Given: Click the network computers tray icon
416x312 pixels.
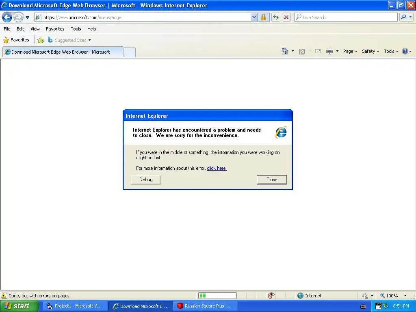Looking at the screenshot, I should pyautogui.click(x=386, y=306).
